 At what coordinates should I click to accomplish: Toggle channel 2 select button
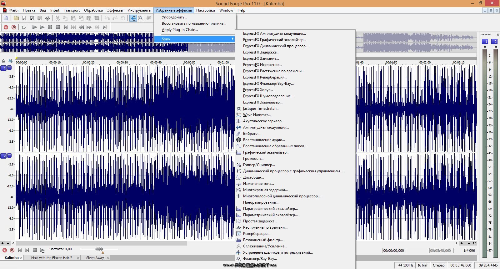pyautogui.click(x=3, y=156)
